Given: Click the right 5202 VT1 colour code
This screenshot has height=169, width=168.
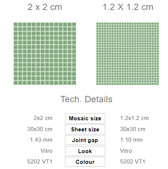Looking at the screenshot, I should click(x=133, y=162).
